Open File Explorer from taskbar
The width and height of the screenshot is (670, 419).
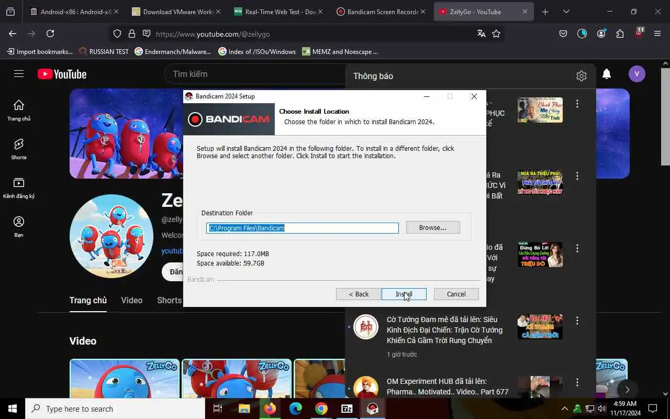pyautogui.click(x=244, y=409)
